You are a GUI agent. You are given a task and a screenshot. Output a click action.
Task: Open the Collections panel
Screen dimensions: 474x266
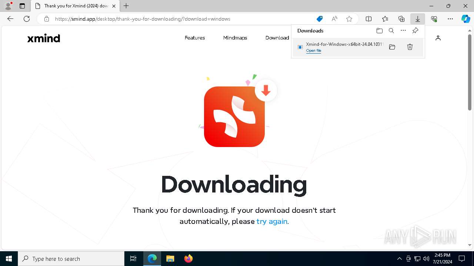[401, 19]
